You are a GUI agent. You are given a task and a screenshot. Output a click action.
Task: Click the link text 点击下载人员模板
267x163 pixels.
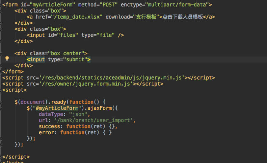click(183, 17)
